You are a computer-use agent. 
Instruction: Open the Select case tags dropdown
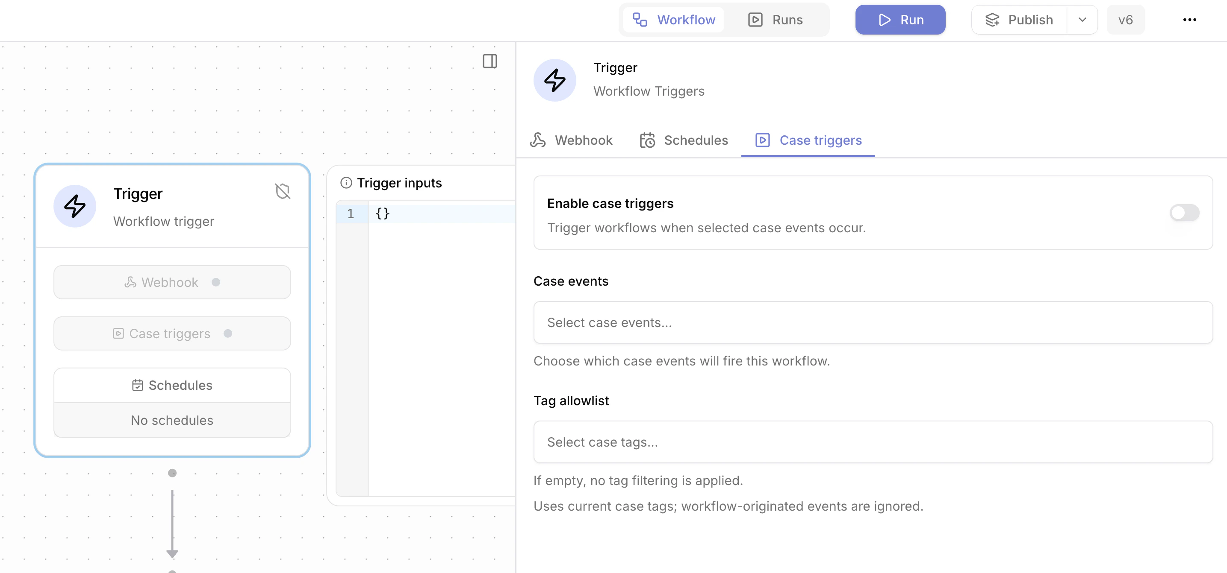point(873,442)
